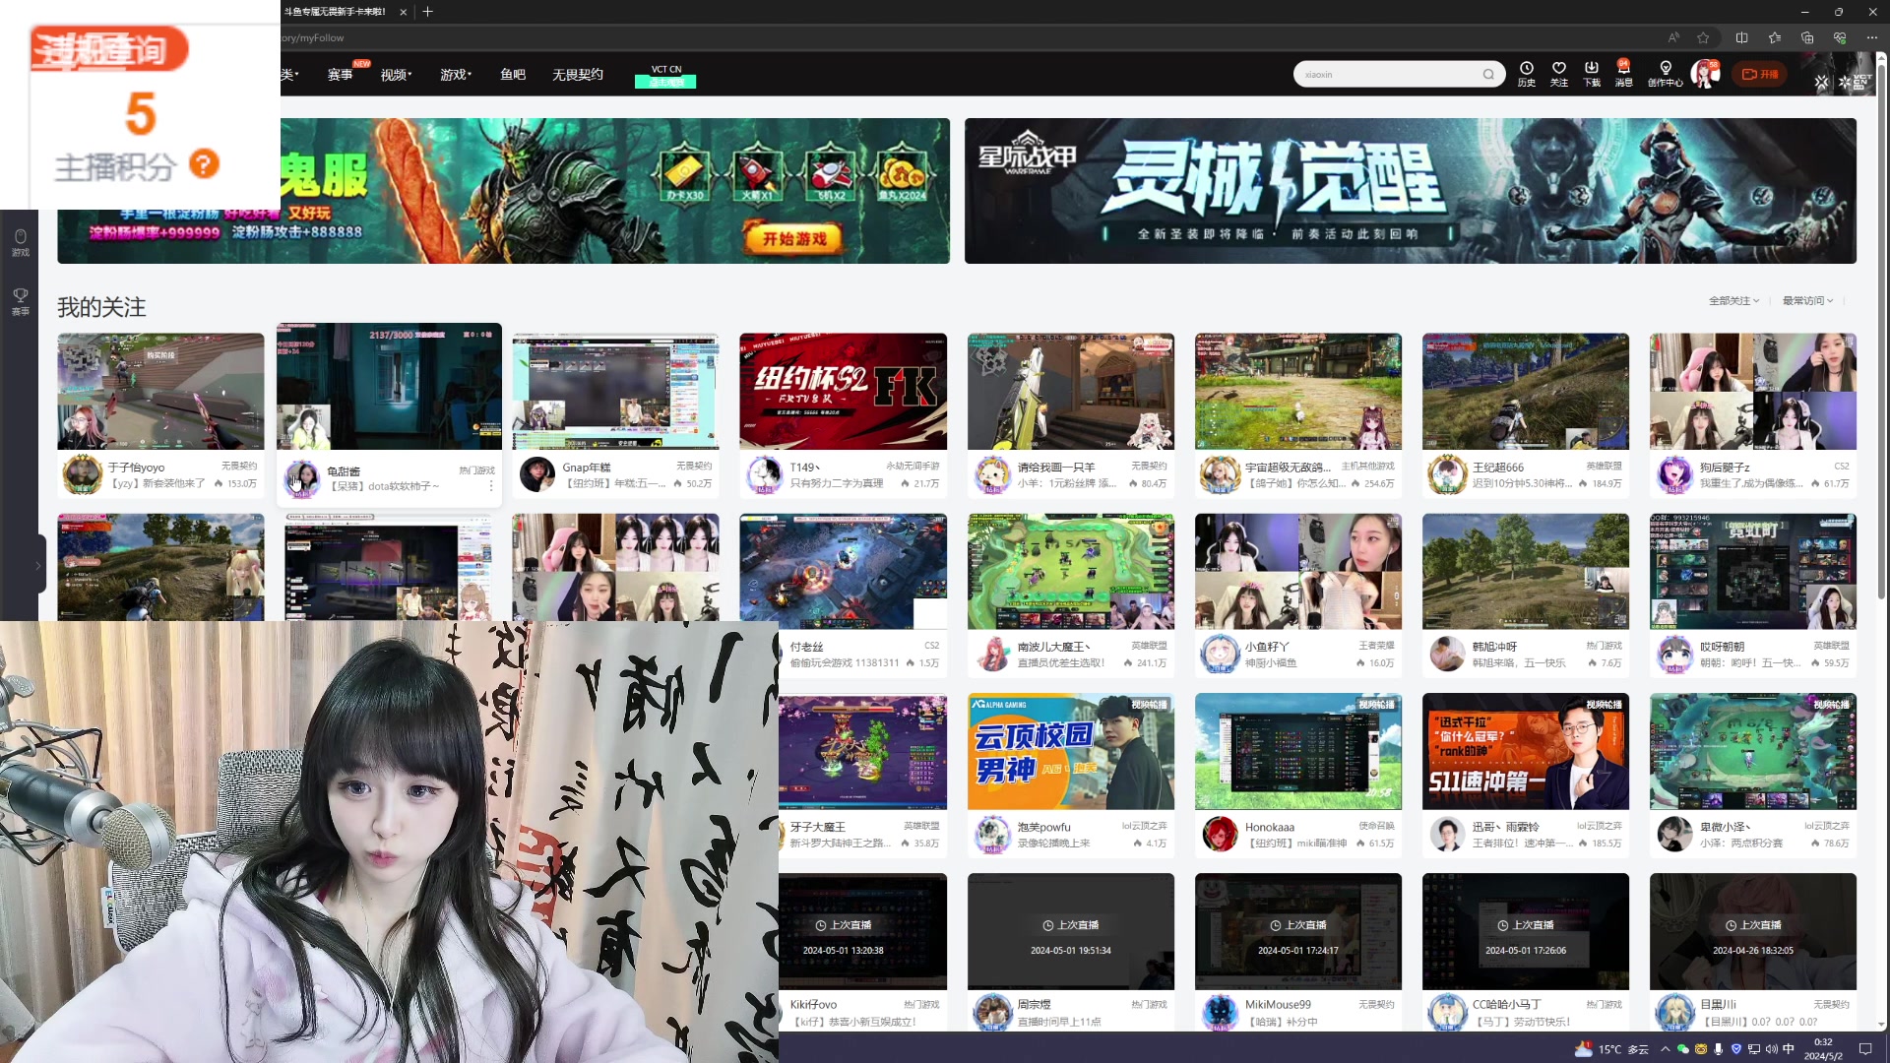
Task: Click the user avatar in the header
Action: [x=1704, y=74]
